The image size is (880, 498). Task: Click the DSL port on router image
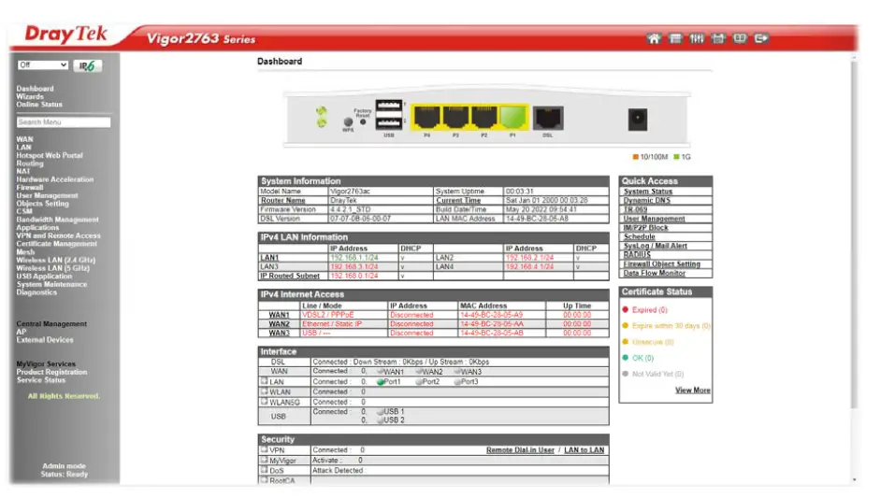tap(548, 118)
